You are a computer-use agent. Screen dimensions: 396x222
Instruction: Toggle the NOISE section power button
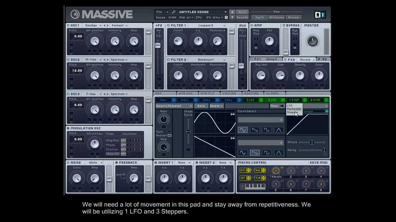click(68, 163)
